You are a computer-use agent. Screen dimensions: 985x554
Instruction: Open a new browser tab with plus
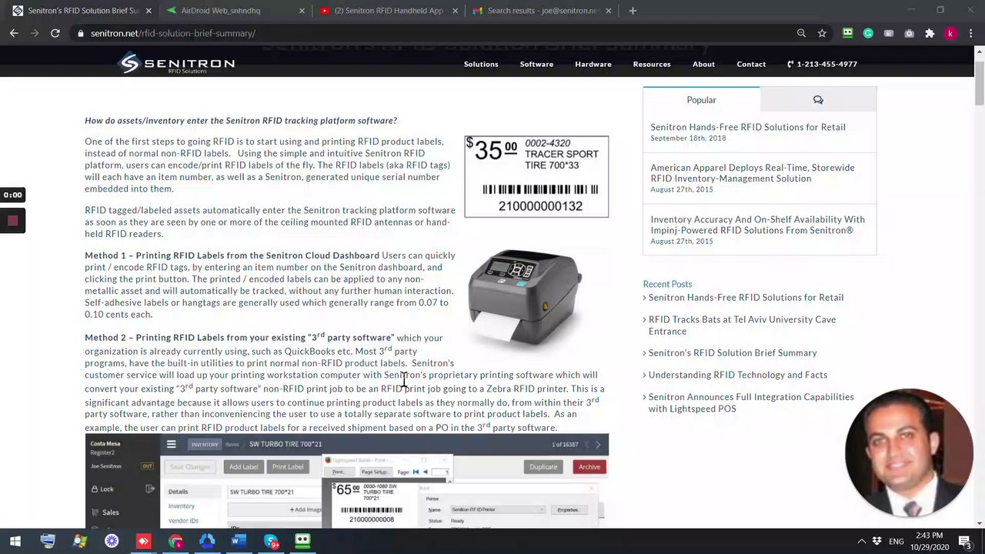(x=633, y=11)
